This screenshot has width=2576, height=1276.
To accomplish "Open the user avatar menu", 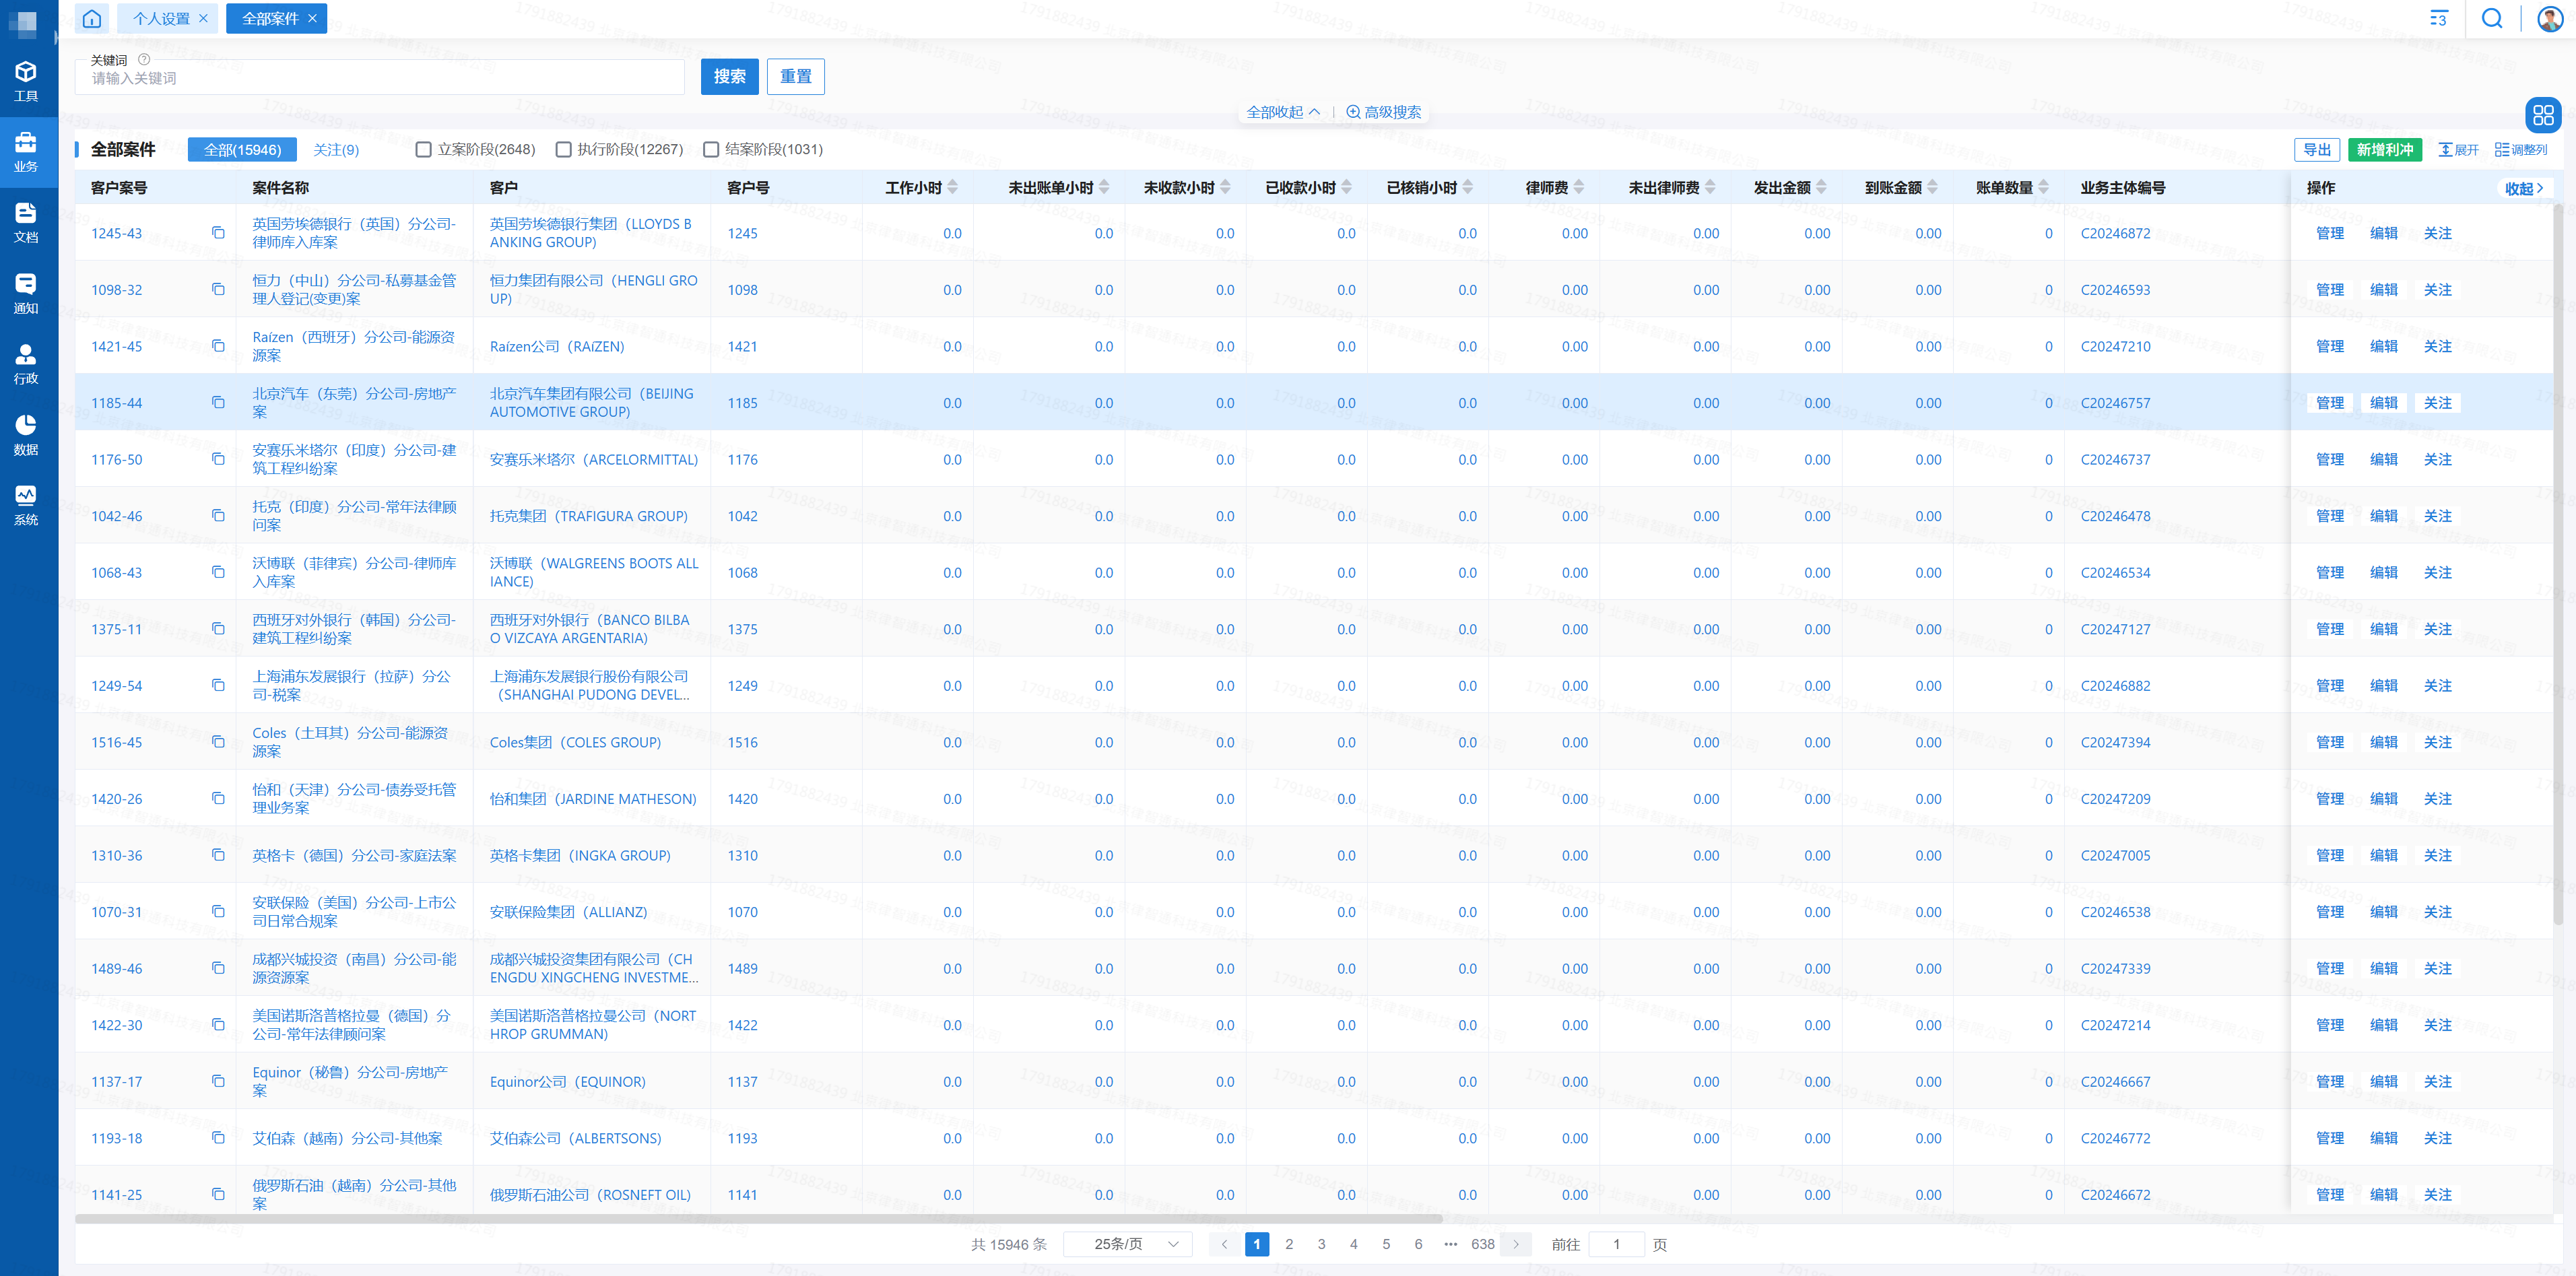I will [2550, 18].
